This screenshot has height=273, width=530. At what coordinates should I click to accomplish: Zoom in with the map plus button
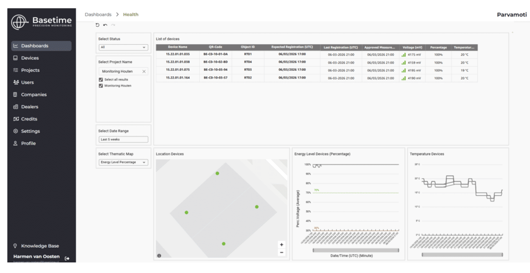[282, 245]
